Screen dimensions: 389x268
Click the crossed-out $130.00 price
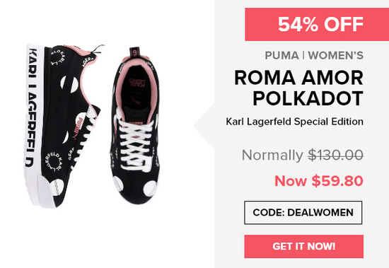336,156
